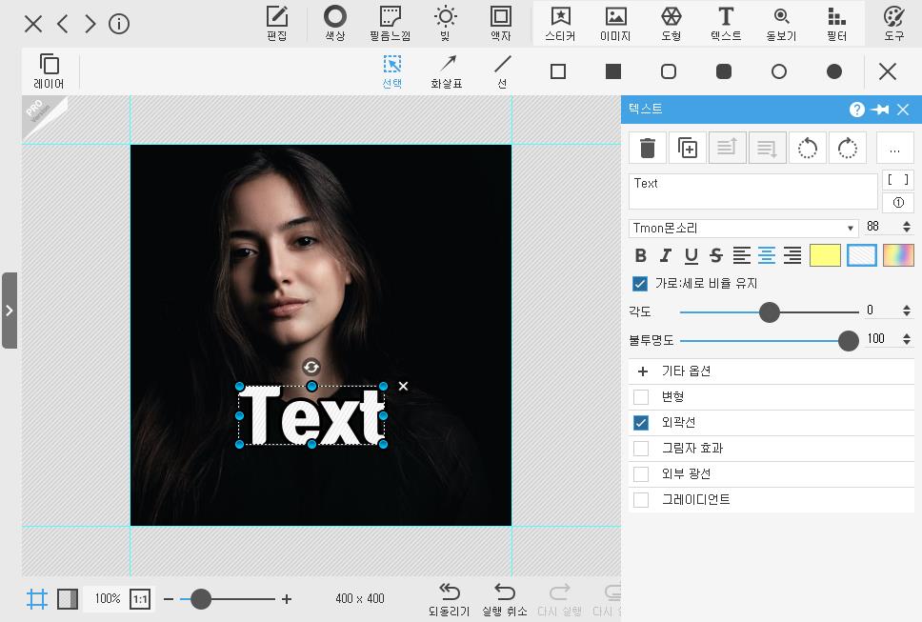Adjust font size 88 stepper
Screen dimensions: 922x622
point(907,227)
